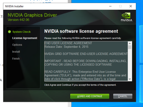The width and height of the screenshot is (143, 107).
Task: Select the System Check step label
Action: [x=22, y=32]
